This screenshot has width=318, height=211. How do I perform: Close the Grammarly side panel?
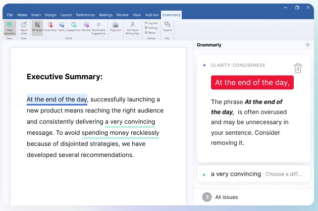307,45
